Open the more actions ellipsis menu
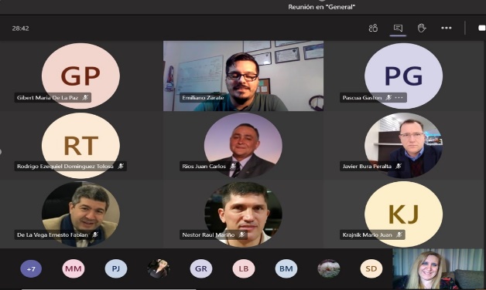486x290 pixels. (447, 28)
